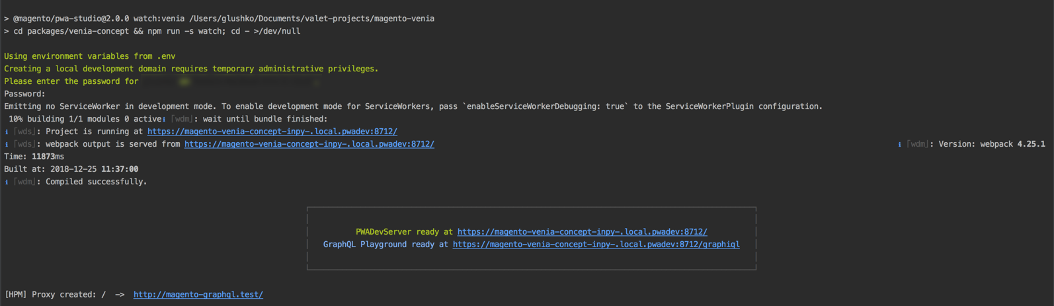The height and width of the screenshot is (306, 1054).
Task: Open the PWADevServer ready link
Action: (x=582, y=232)
